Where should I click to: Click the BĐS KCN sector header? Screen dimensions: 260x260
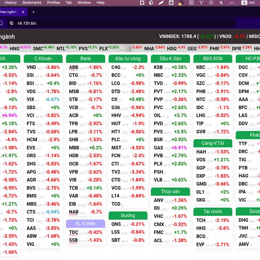click(x=213, y=58)
